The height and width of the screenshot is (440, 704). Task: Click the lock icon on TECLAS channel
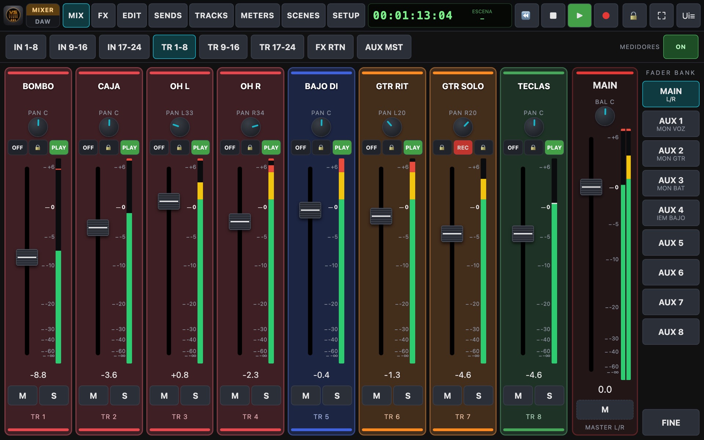533,147
